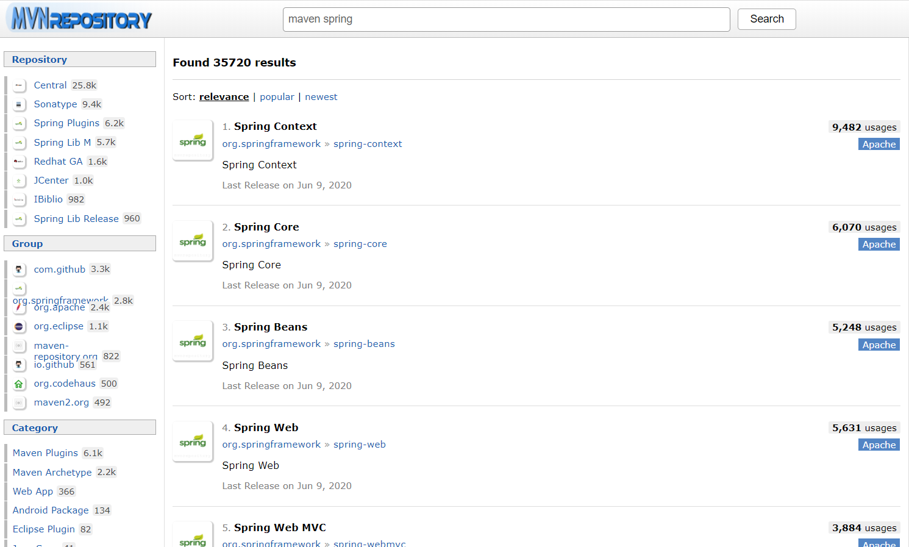Viewport: 909px width, 547px height.
Task: Click the Spring Lib M icon
Action: [19, 143]
